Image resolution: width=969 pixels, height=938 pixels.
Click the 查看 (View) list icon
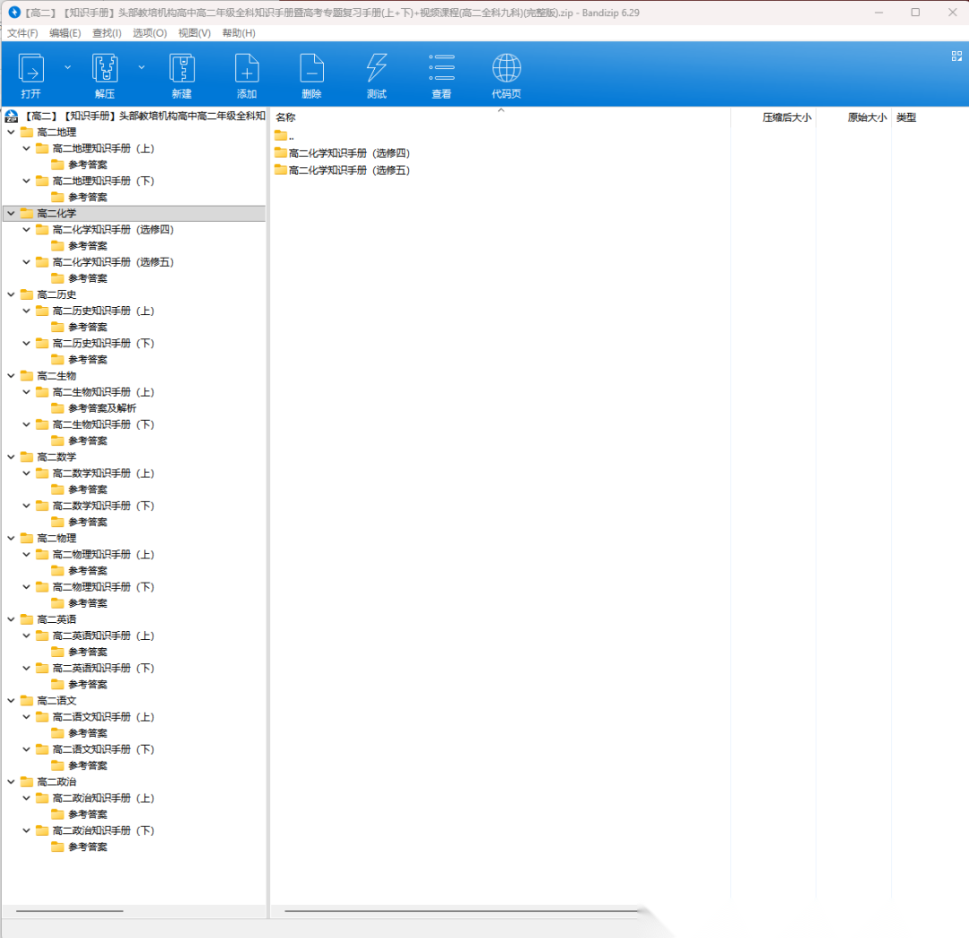(441, 69)
